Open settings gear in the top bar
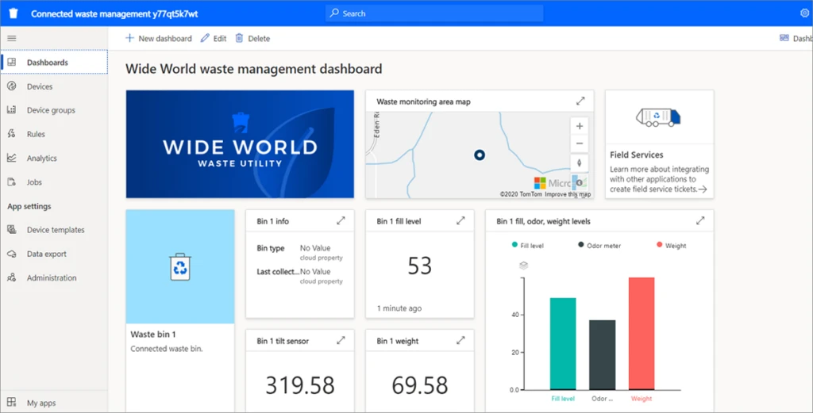 coord(804,13)
